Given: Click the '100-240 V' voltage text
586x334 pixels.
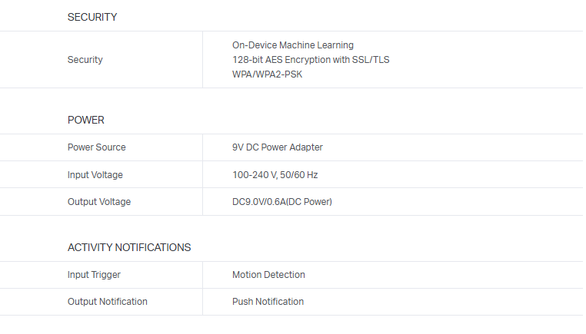Looking at the screenshot, I should point(255,175).
